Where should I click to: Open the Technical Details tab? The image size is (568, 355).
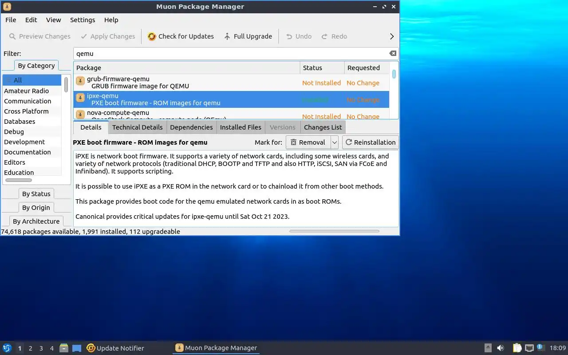(x=138, y=127)
